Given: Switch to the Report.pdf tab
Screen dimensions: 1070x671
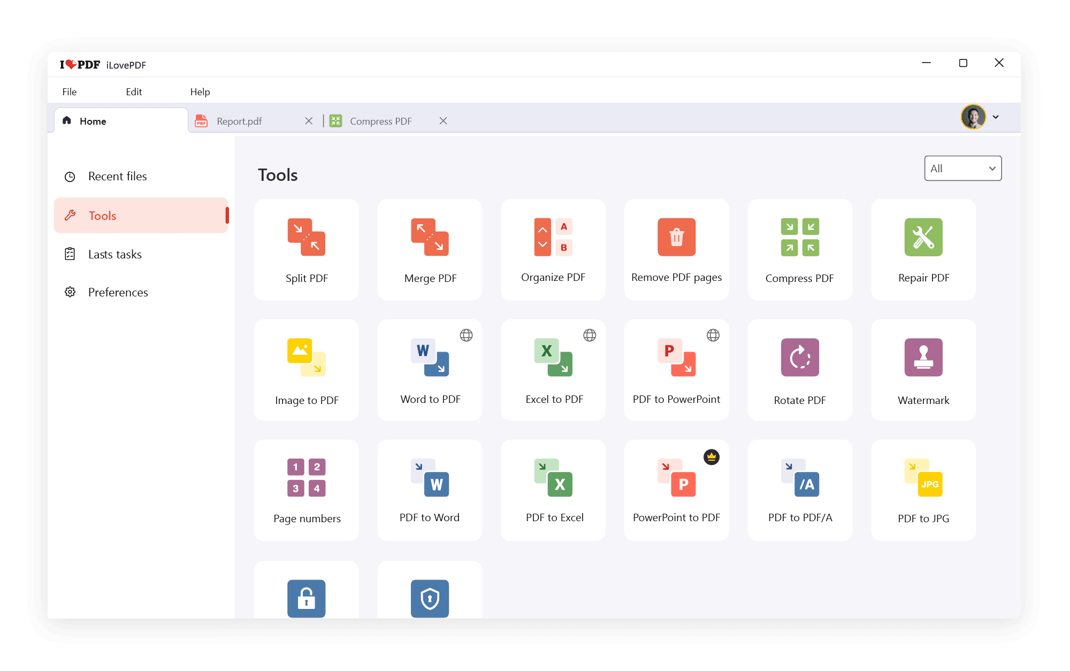Looking at the screenshot, I should 239,121.
